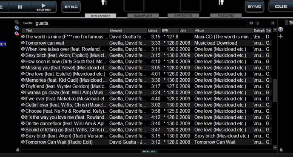Click the Suche search field containing guetta

point(142,23)
